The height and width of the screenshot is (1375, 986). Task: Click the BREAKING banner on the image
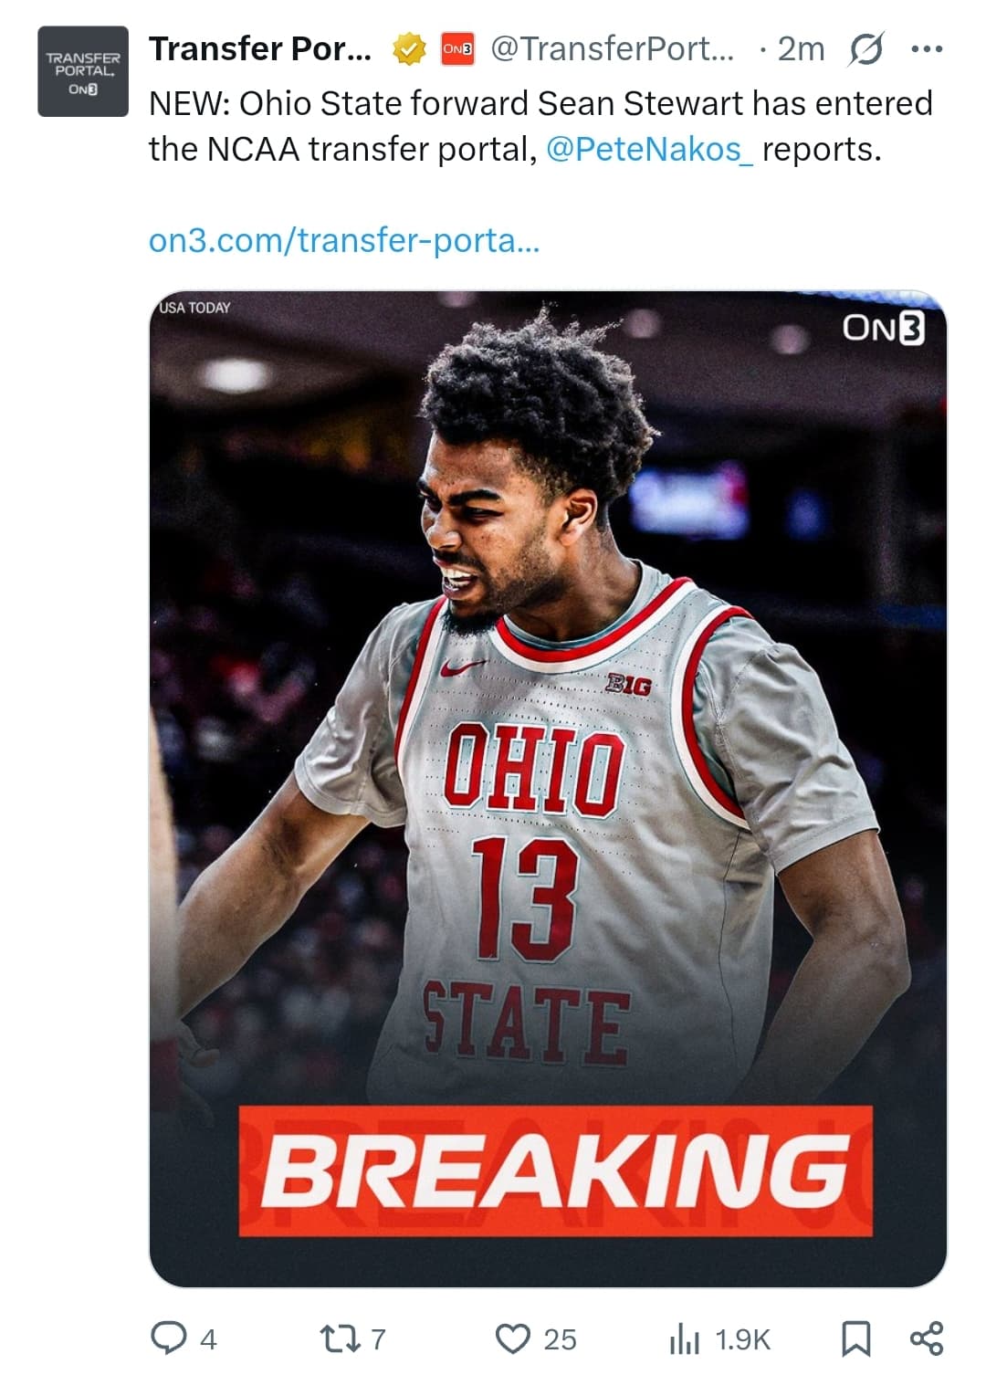[555, 1170]
